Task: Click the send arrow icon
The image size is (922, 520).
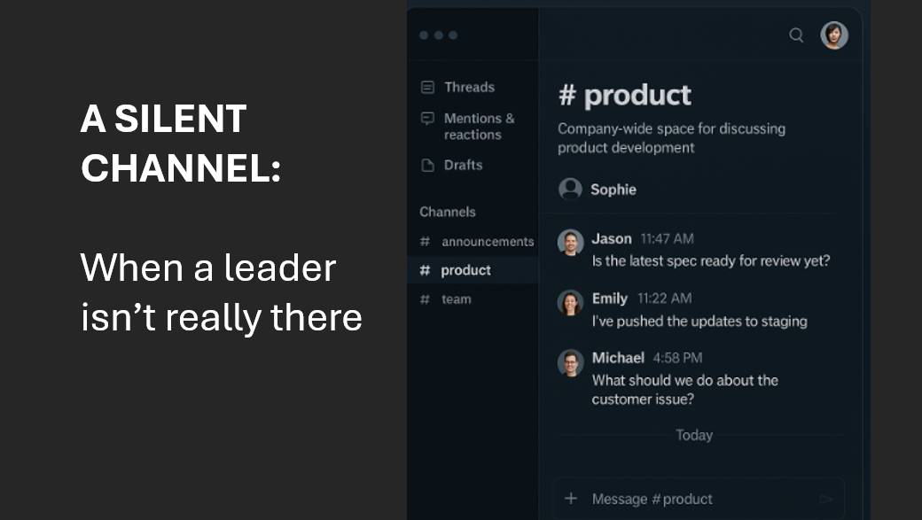Action: (825, 499)
